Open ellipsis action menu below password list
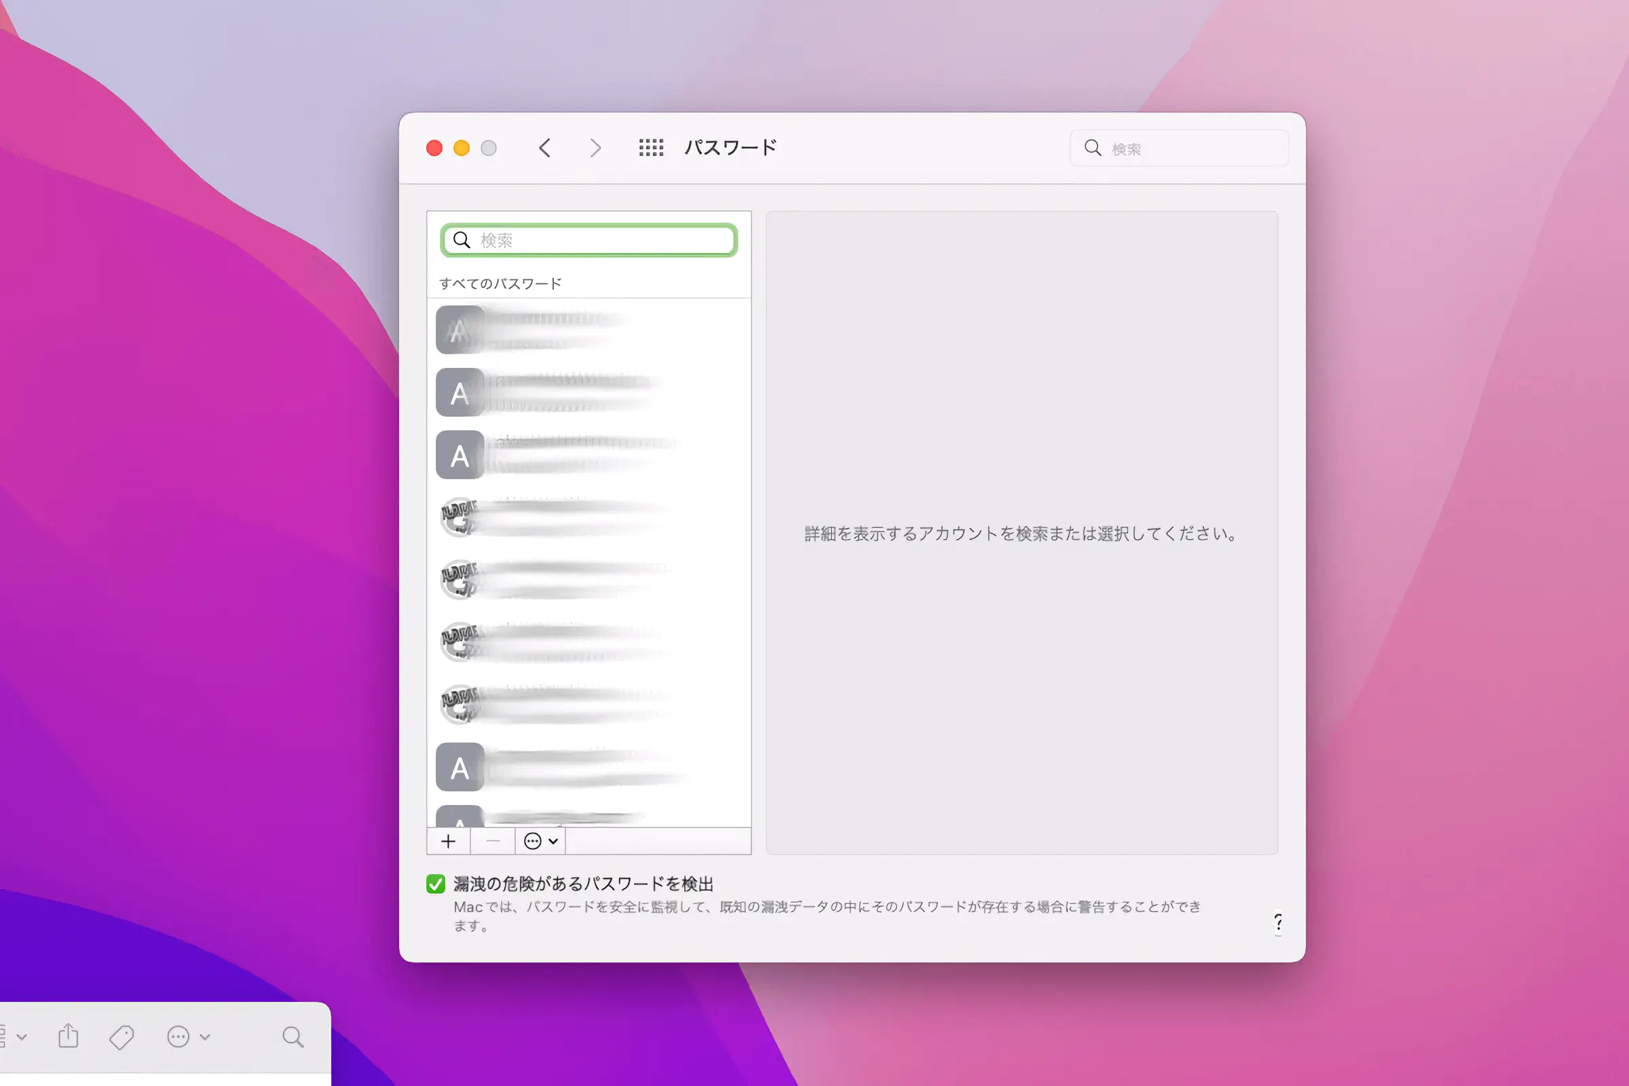Image resolution: width=1629 pixels, height=1086 pixels. pos(540,841)
